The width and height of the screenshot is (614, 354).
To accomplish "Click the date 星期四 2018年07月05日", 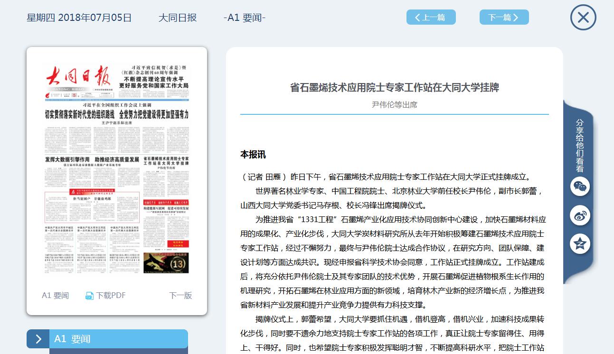I will coord(79,18).
